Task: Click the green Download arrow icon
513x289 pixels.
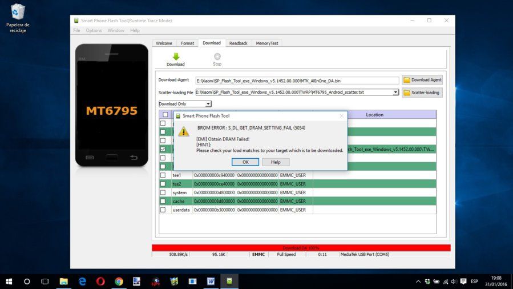Action: (x=176, y=57)
